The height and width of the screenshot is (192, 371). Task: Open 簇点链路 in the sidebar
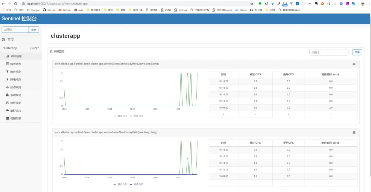(21, 64)
